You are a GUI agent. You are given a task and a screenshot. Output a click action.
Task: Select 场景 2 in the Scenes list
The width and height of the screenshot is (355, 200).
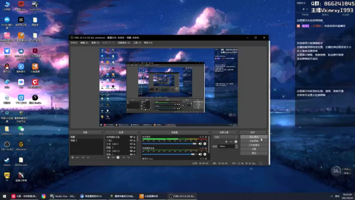tap(86, 140)
